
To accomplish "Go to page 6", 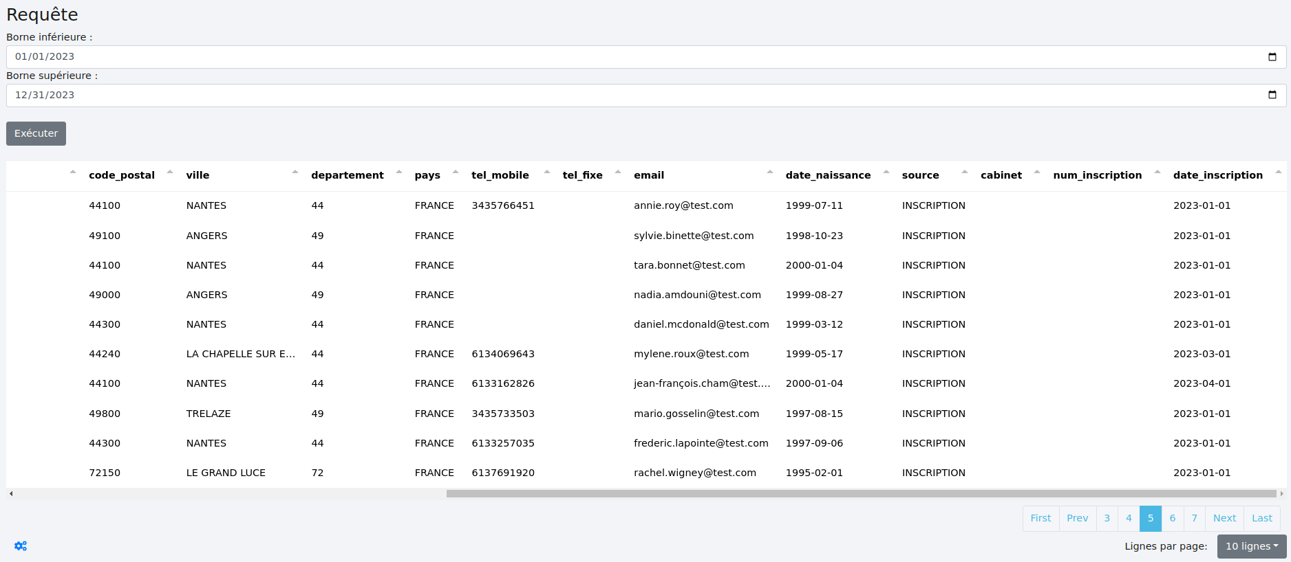I will point(1173,519).
